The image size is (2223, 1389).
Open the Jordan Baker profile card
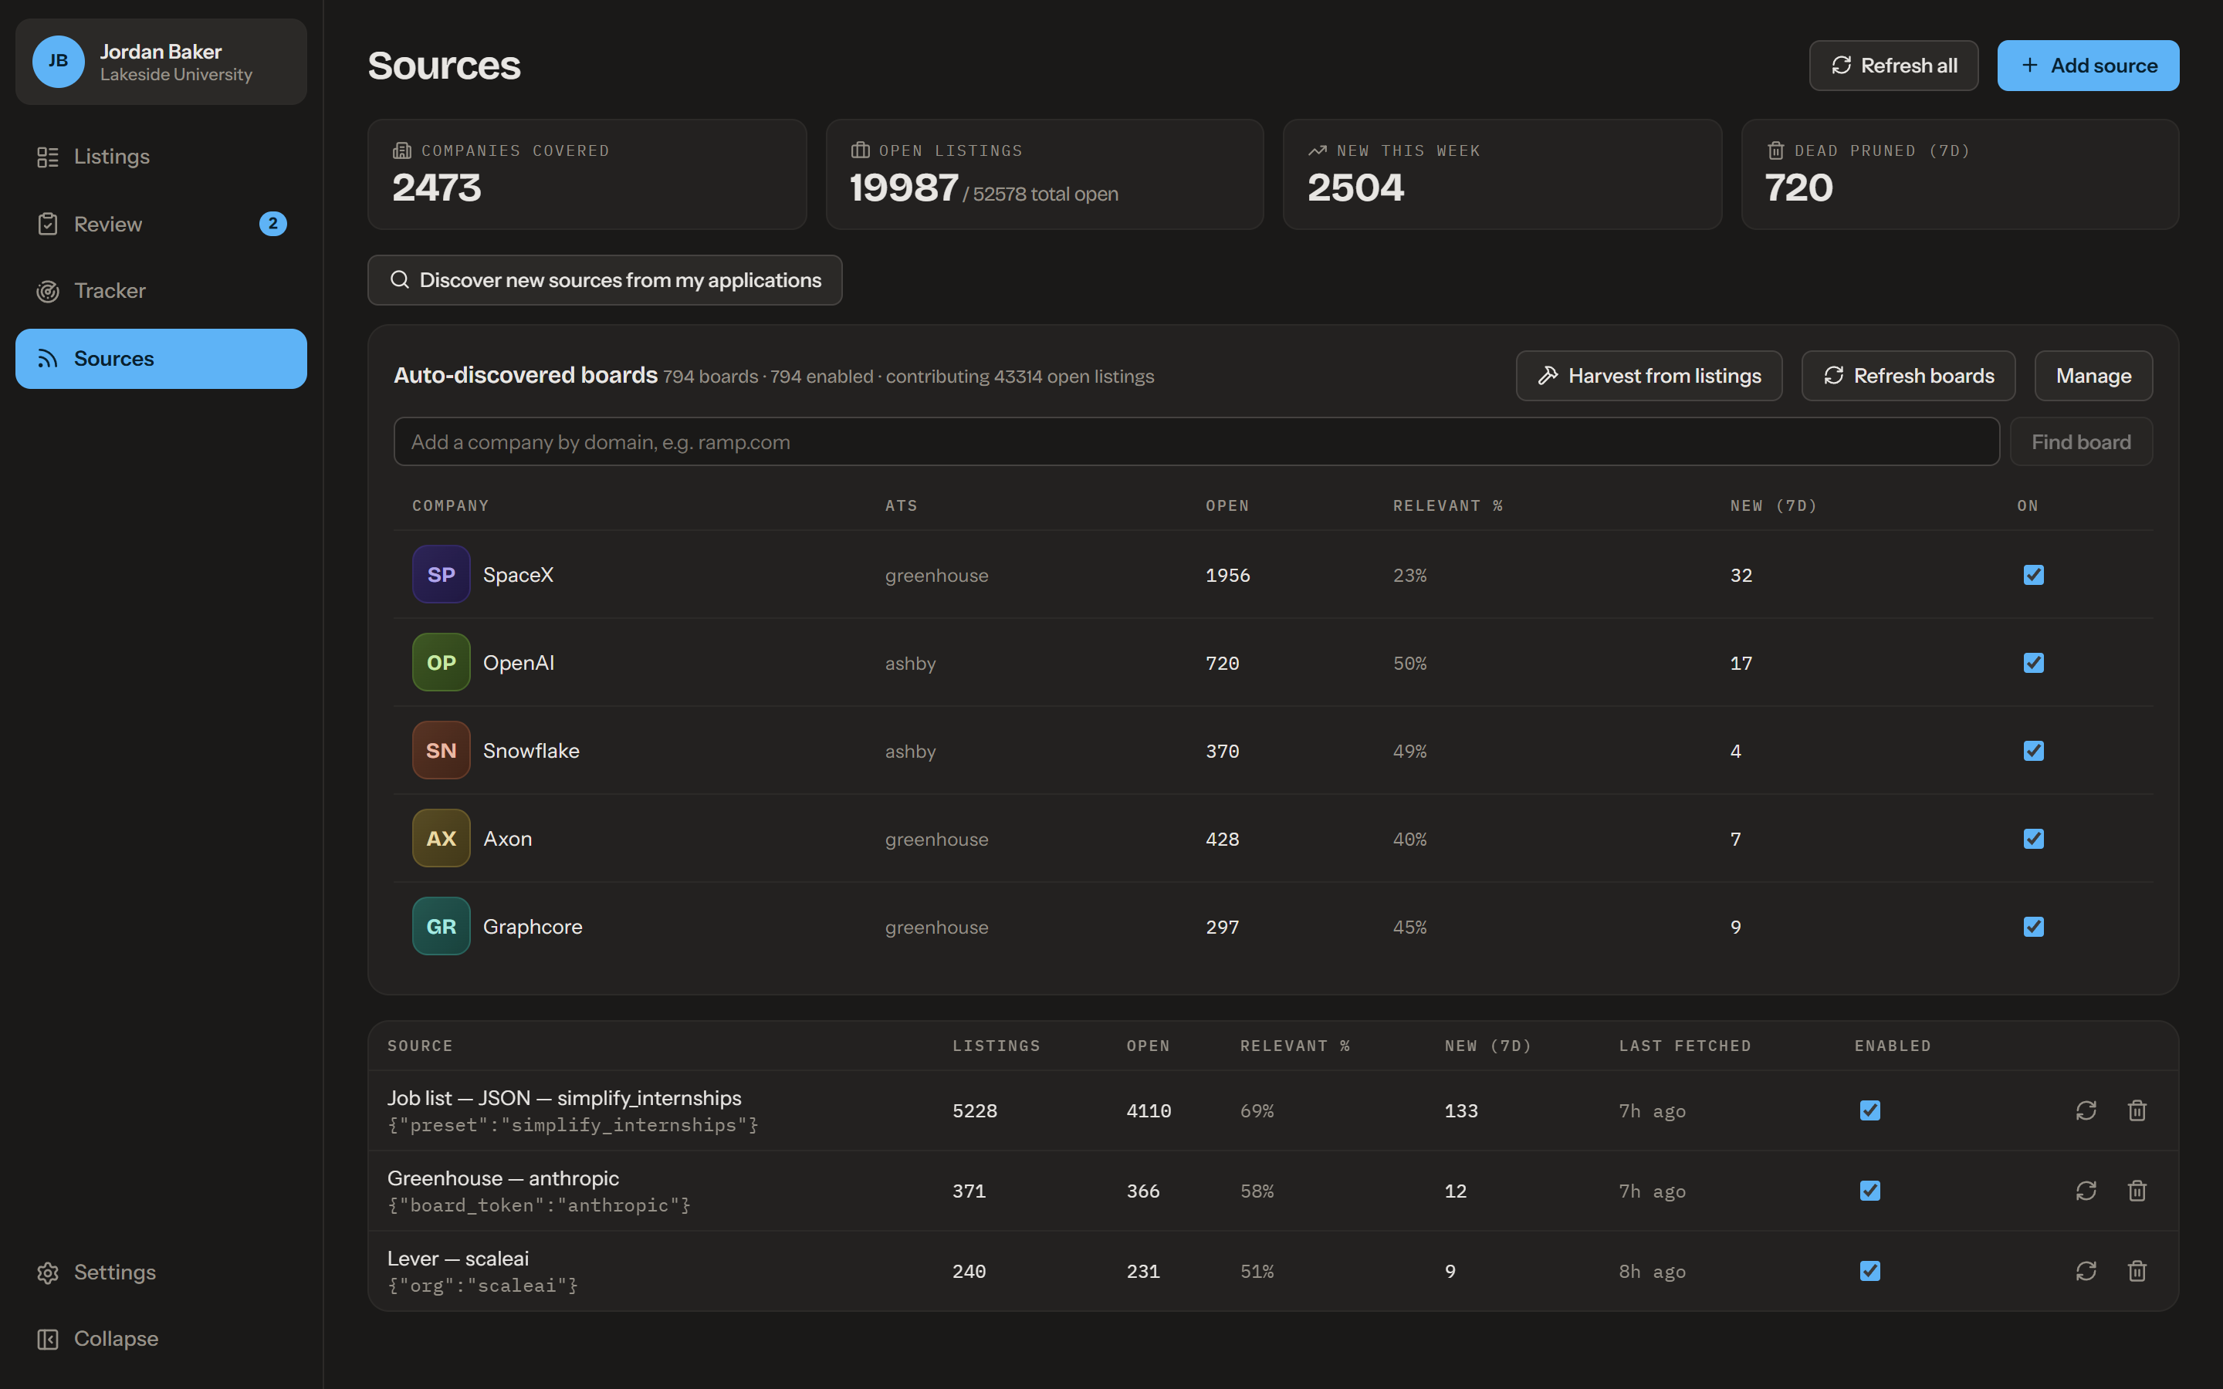click(161, 62)
